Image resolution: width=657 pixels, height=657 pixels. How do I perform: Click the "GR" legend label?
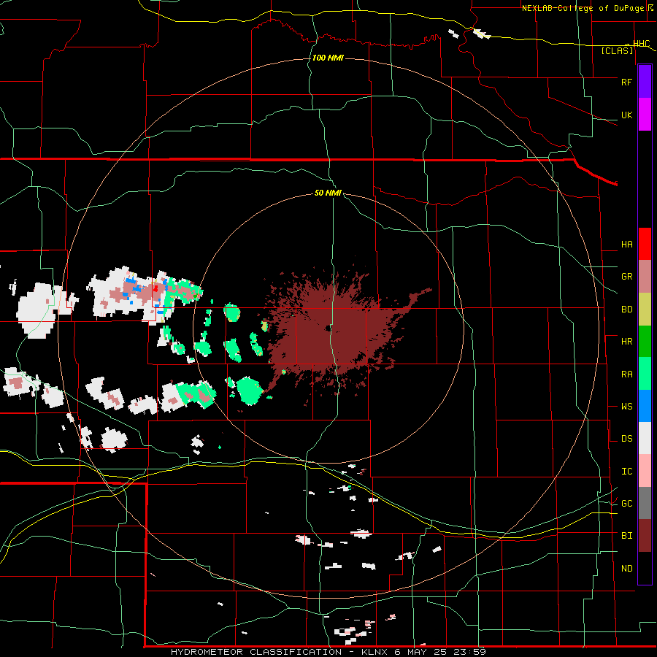[626, 277]
